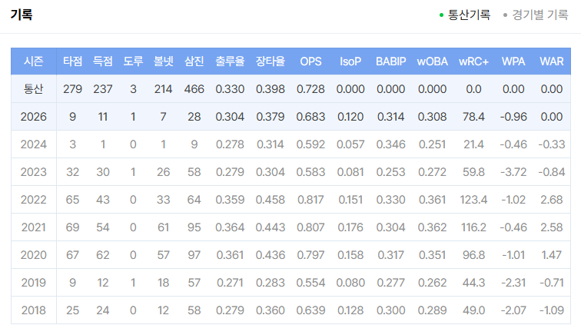This screenshot has height=335, width=581.
Task: Select the 도루 column header
Action: [133, 61]
